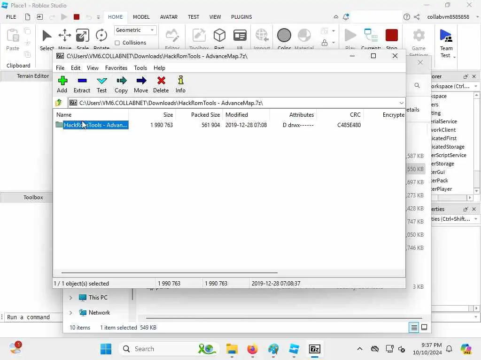The image size is (481, 360).
Task: Click the 7-Zip Copy button
Action: click(121, 84)
